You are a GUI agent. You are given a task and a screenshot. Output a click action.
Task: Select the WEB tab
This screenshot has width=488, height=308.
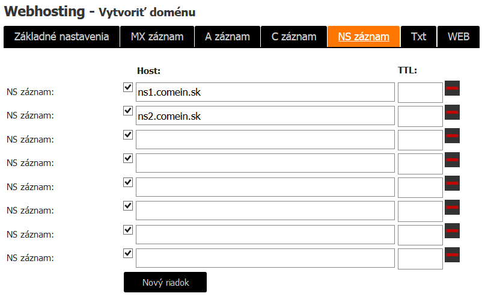point(459,37)
